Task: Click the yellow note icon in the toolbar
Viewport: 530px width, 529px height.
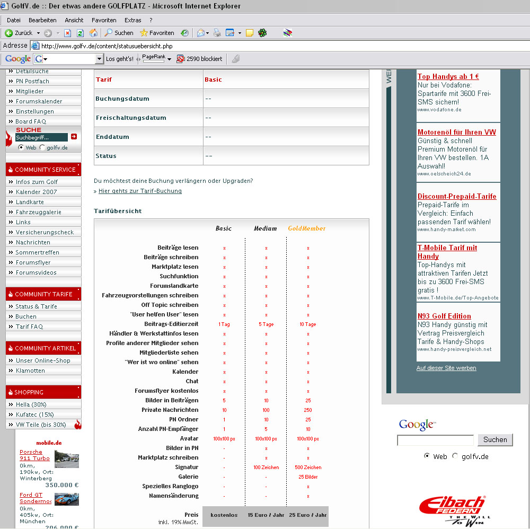Action: point(250,33)
